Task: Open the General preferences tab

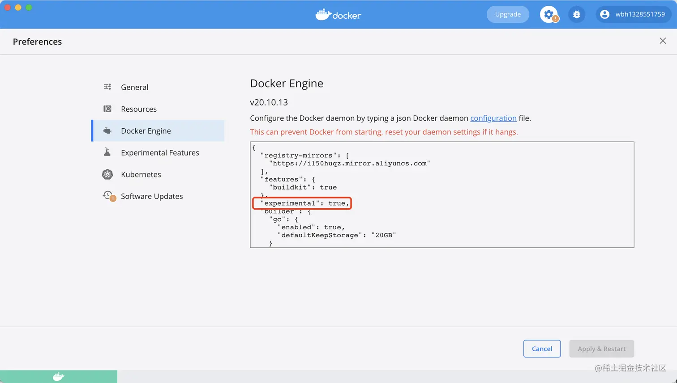Action: click(134, 87)
